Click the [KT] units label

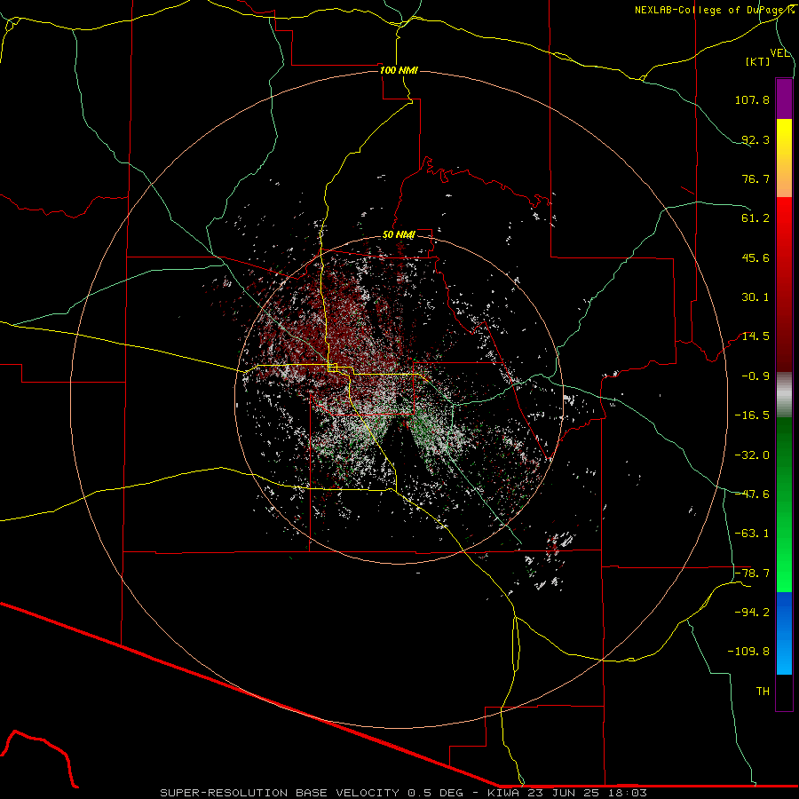(758, 61)
